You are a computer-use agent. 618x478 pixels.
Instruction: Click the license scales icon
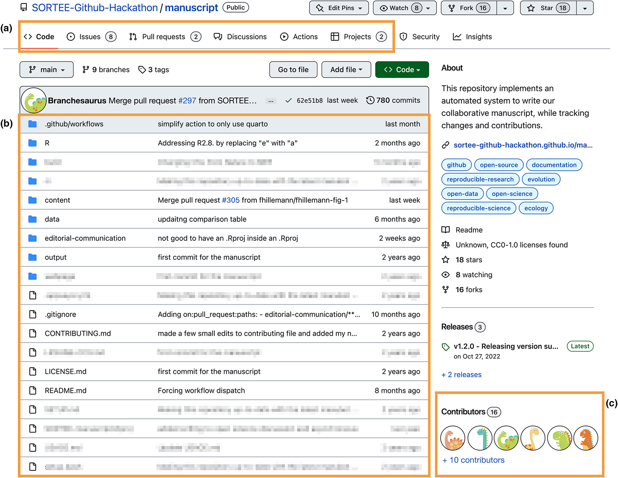point(445,245)
